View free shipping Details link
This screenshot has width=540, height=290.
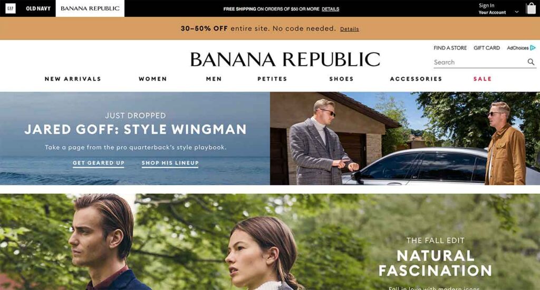(x=330, y=9)
